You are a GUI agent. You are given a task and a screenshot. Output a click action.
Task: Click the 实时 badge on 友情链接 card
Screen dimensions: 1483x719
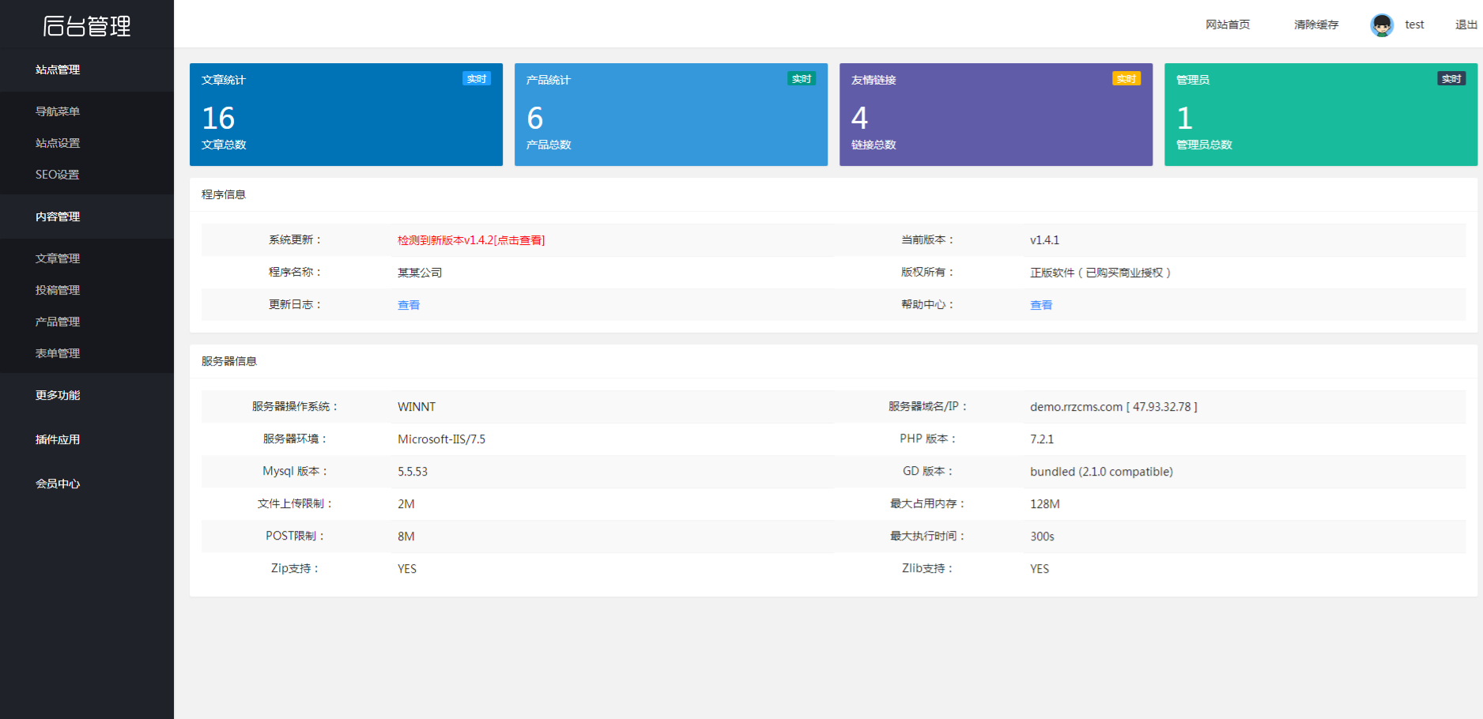[x=1126, y=78]
